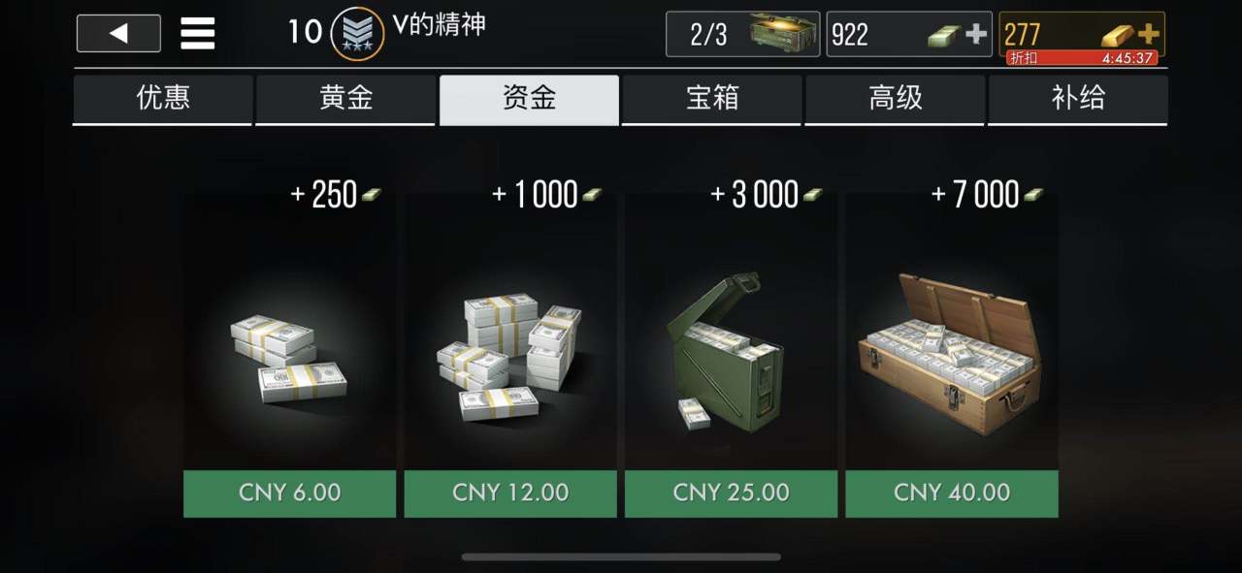
Task: Open the ammo crate 2/3 counter
Action: (742, 35)
